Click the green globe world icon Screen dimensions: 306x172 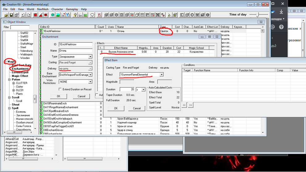point(53,15)
